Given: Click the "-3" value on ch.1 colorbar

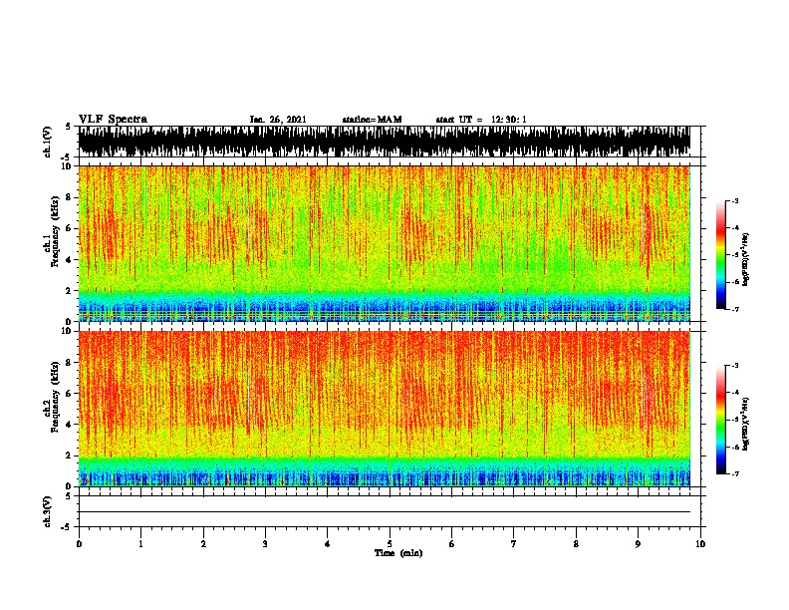Looking at the screenshot, I should pos(734,200).
